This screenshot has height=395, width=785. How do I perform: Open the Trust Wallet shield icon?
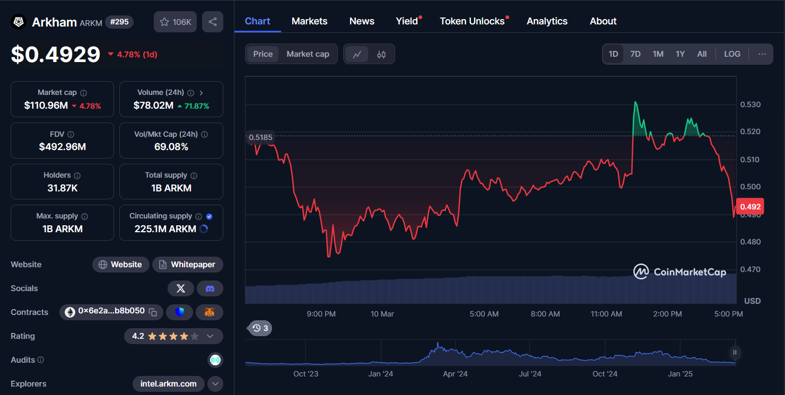click(179, 312)
